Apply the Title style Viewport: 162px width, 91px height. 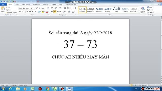point(116,10)
